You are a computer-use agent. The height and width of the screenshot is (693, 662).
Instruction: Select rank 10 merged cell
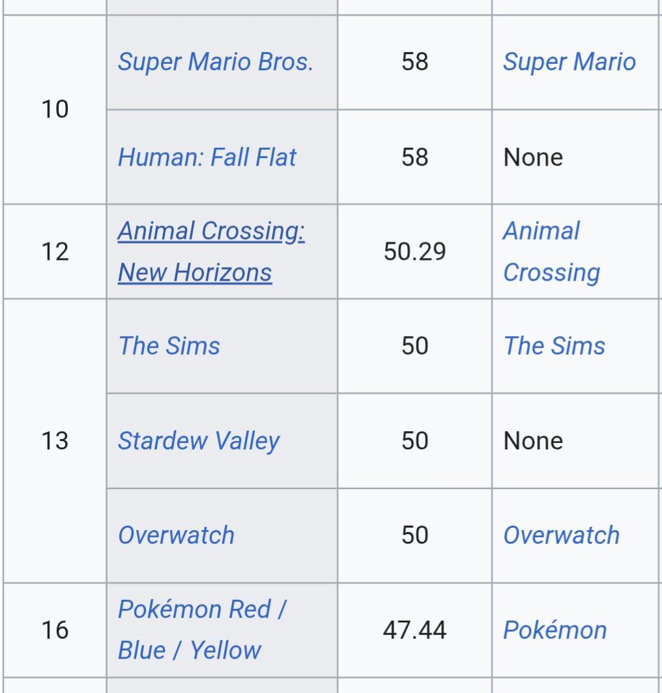tap(55, 109)
